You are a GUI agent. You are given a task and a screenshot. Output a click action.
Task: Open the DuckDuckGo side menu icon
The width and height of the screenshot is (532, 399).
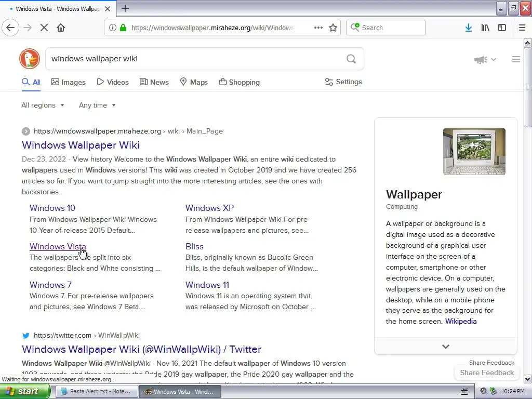[516, 59]
